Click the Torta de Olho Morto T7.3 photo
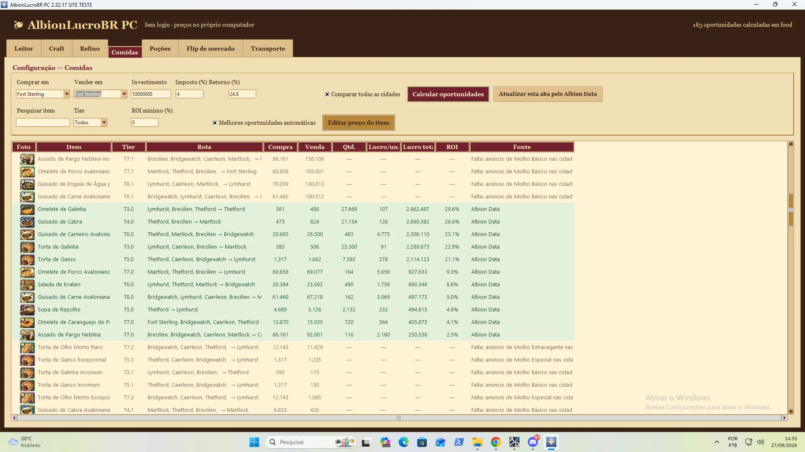This screenshot has height=452, width=805. tap(27, 398)
